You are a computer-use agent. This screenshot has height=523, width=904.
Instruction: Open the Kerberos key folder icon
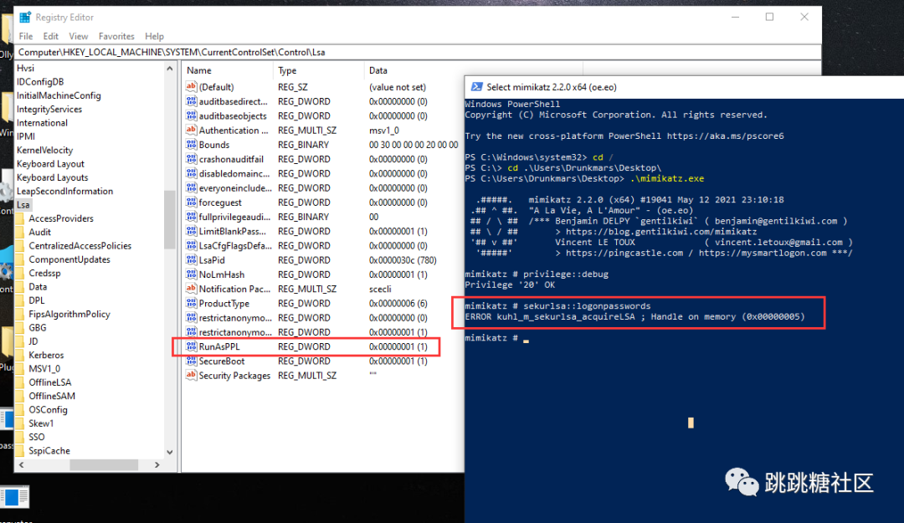[x=20, y=355]
